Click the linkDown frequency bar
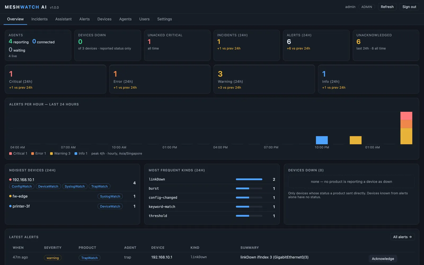Screen dimensions: 424x265 (249, 179)
